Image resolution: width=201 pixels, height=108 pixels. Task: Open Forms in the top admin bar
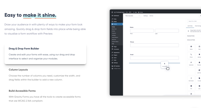coord(140,12)
